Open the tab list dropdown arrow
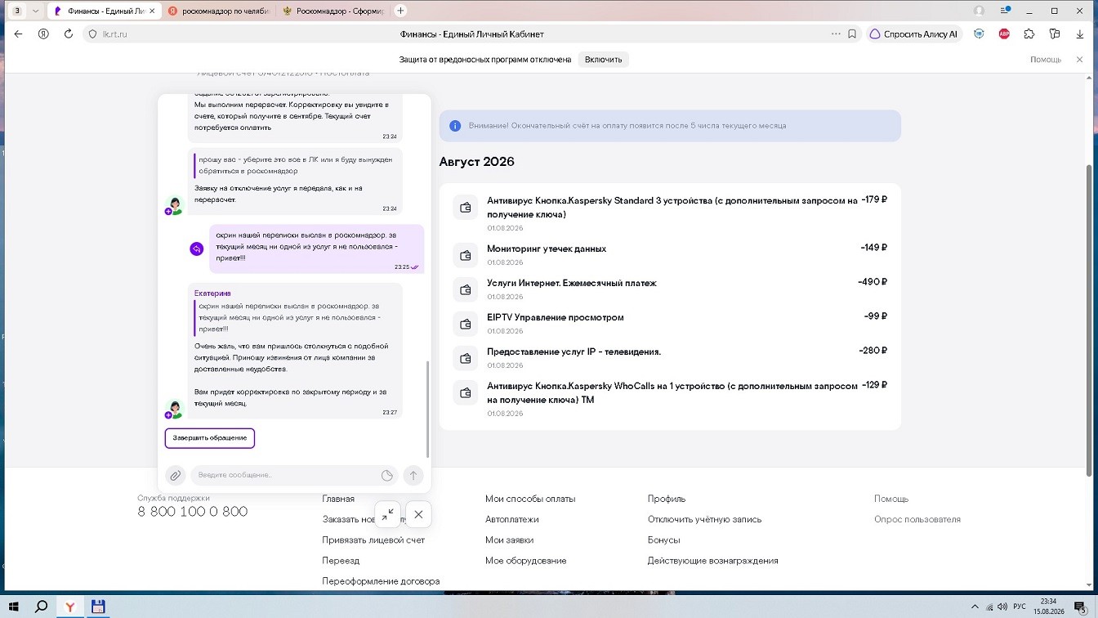The height and width of the screenshot is (618, 1098). [35, 11]
